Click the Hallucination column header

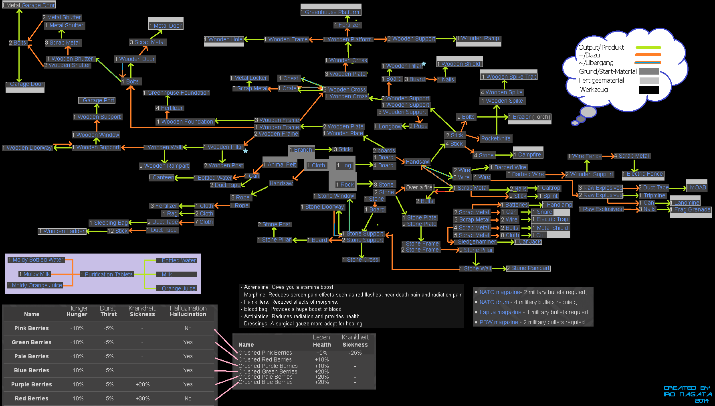pyautogui.click(x=188, y=314)
